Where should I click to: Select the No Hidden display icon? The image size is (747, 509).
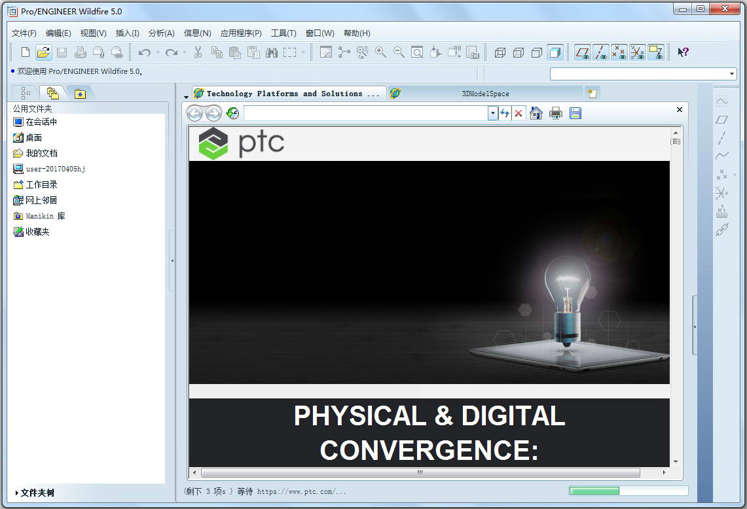pyautogui.click(x=537, y=52)
